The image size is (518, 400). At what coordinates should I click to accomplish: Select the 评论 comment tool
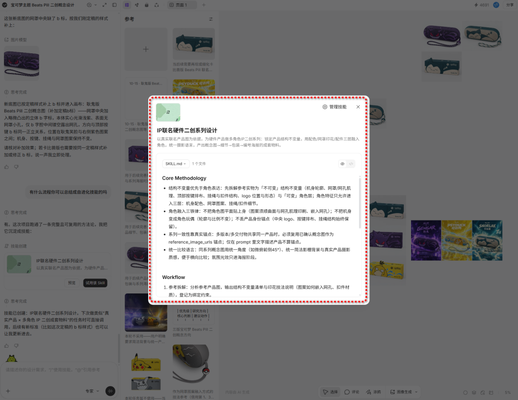point(352,392)
